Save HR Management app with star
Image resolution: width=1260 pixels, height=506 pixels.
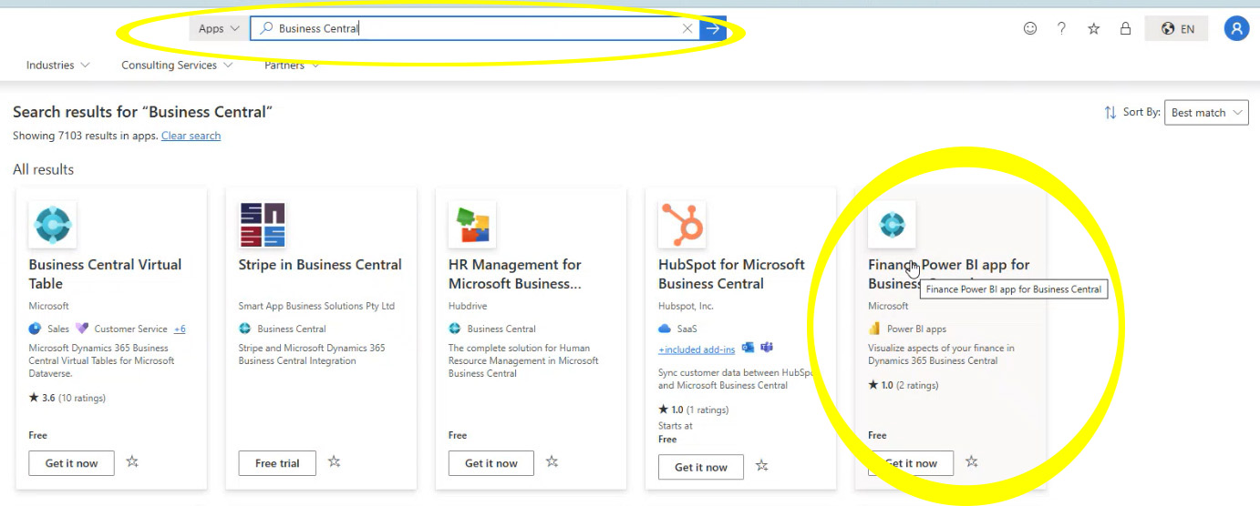pyautogui.click(x=552, y=462)
